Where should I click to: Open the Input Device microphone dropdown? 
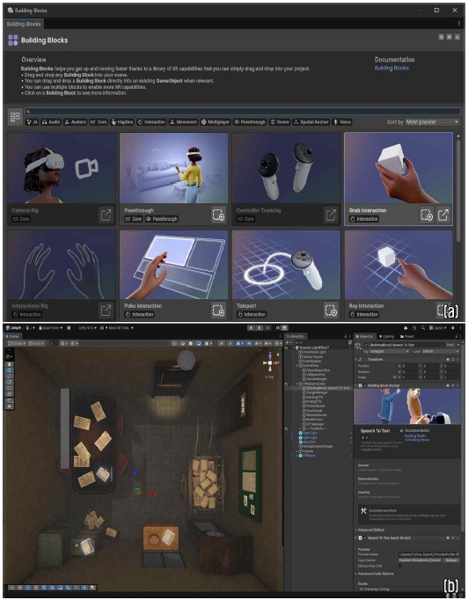420,560
